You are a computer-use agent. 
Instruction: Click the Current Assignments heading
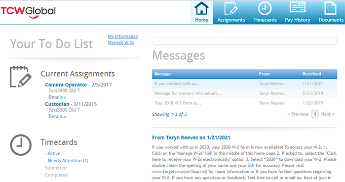78,74
